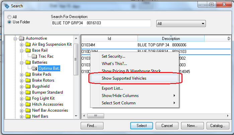Image resolution: width=234 pixels, height=135 pixels.
Task: Click the Automotive folder icon
Action: [22, 38]
